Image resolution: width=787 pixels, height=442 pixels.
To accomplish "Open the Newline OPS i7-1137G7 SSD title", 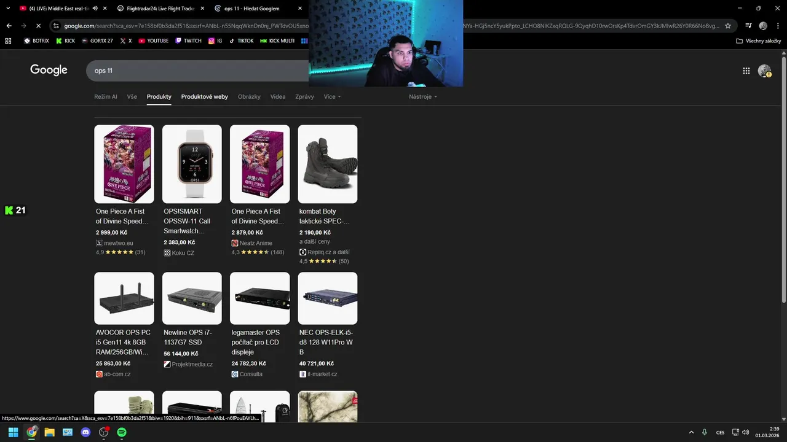I will (188, 337).
